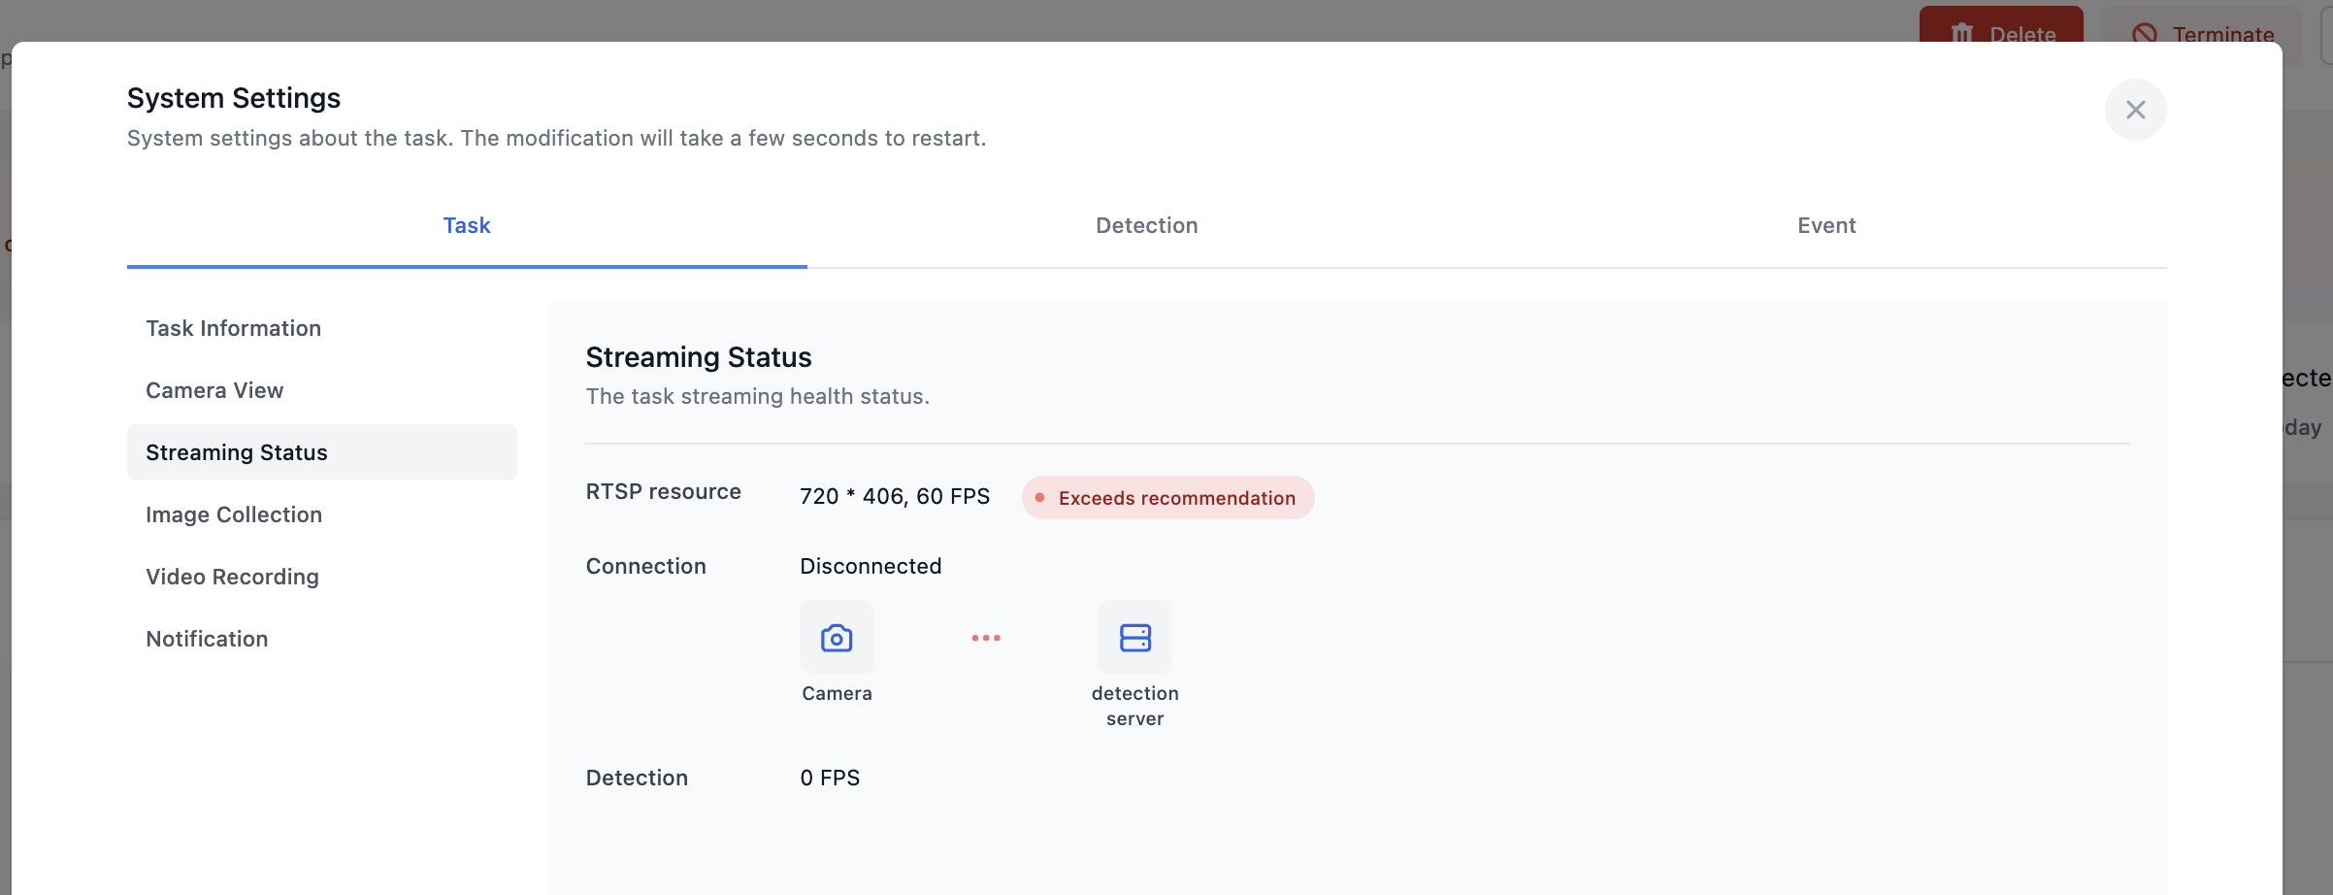
Task: Switch to the Detection tab
Action: click(1146, 225)
